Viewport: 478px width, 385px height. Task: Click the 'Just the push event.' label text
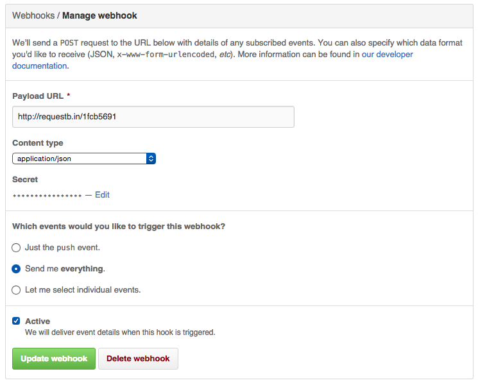click(62, 247)
